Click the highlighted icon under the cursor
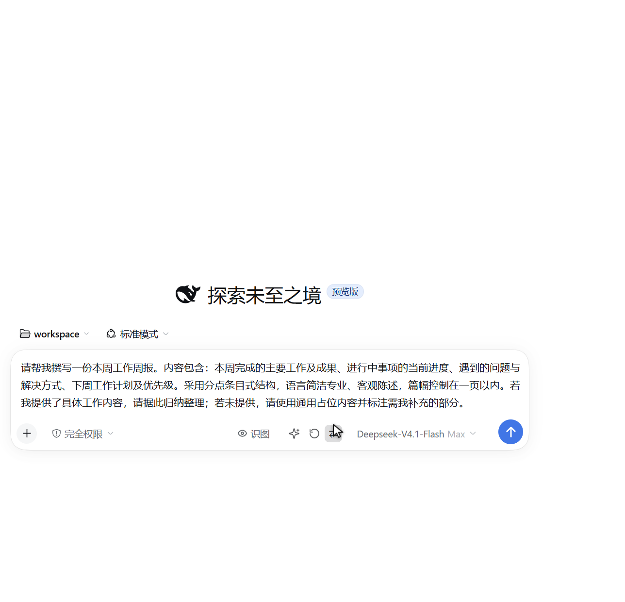Viewport: 625px width, 602px height. pos(333,434)
